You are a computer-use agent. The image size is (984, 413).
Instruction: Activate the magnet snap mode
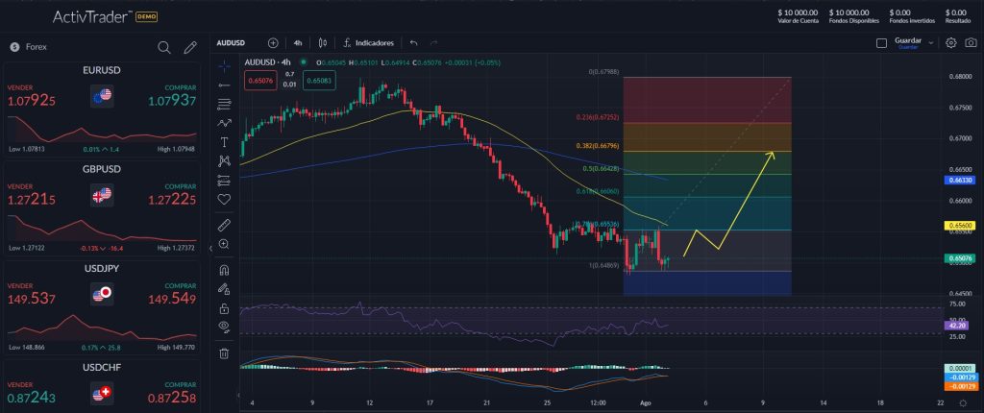(224, 270)
